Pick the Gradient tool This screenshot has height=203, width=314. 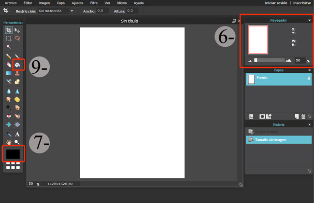tap(9, 73)
